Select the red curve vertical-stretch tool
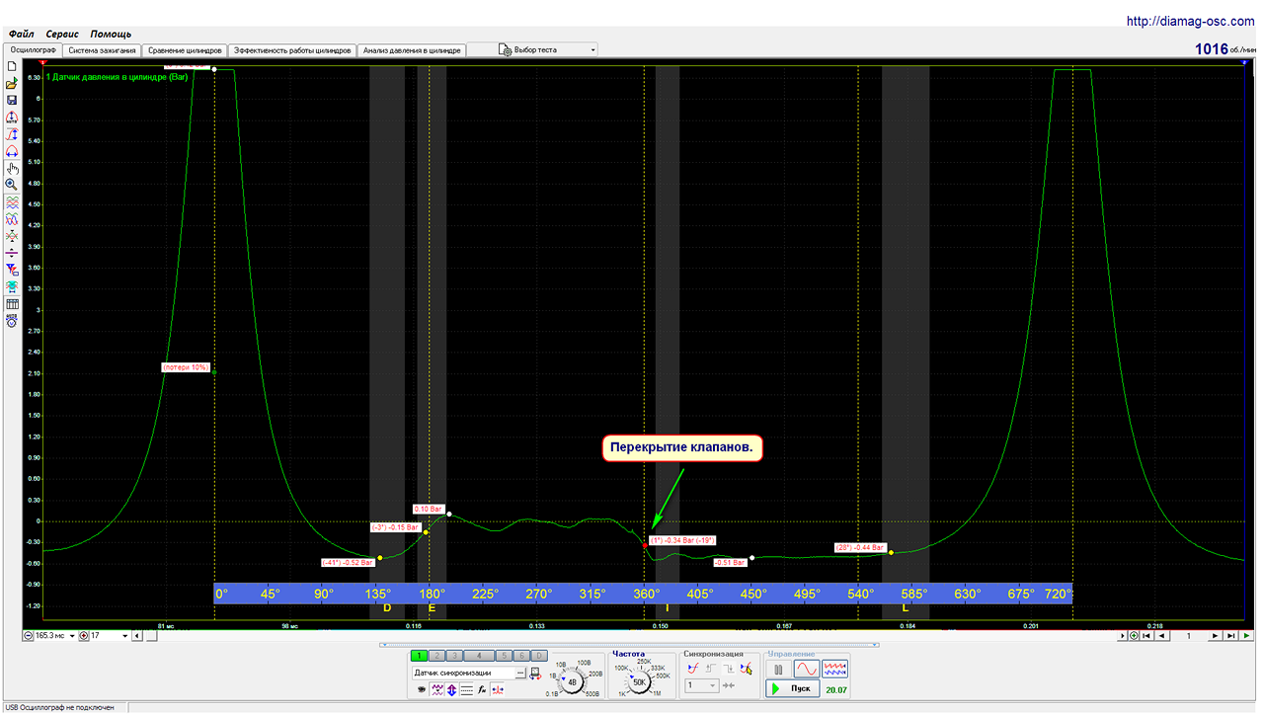 click(x=11, y=133)
